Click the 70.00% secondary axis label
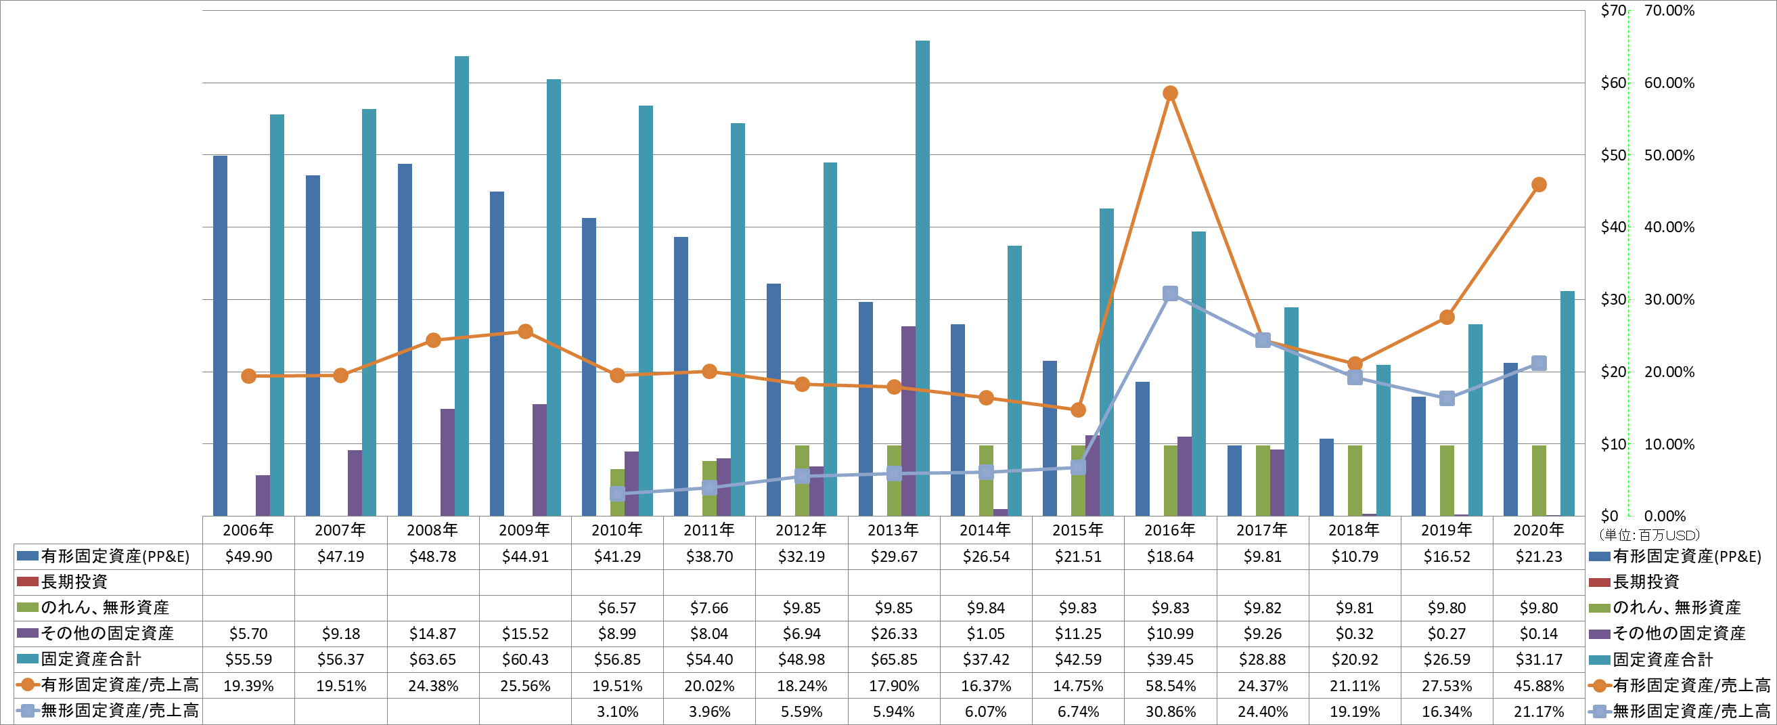Screen dimensions: 1777x725 tap(1669, 10)
